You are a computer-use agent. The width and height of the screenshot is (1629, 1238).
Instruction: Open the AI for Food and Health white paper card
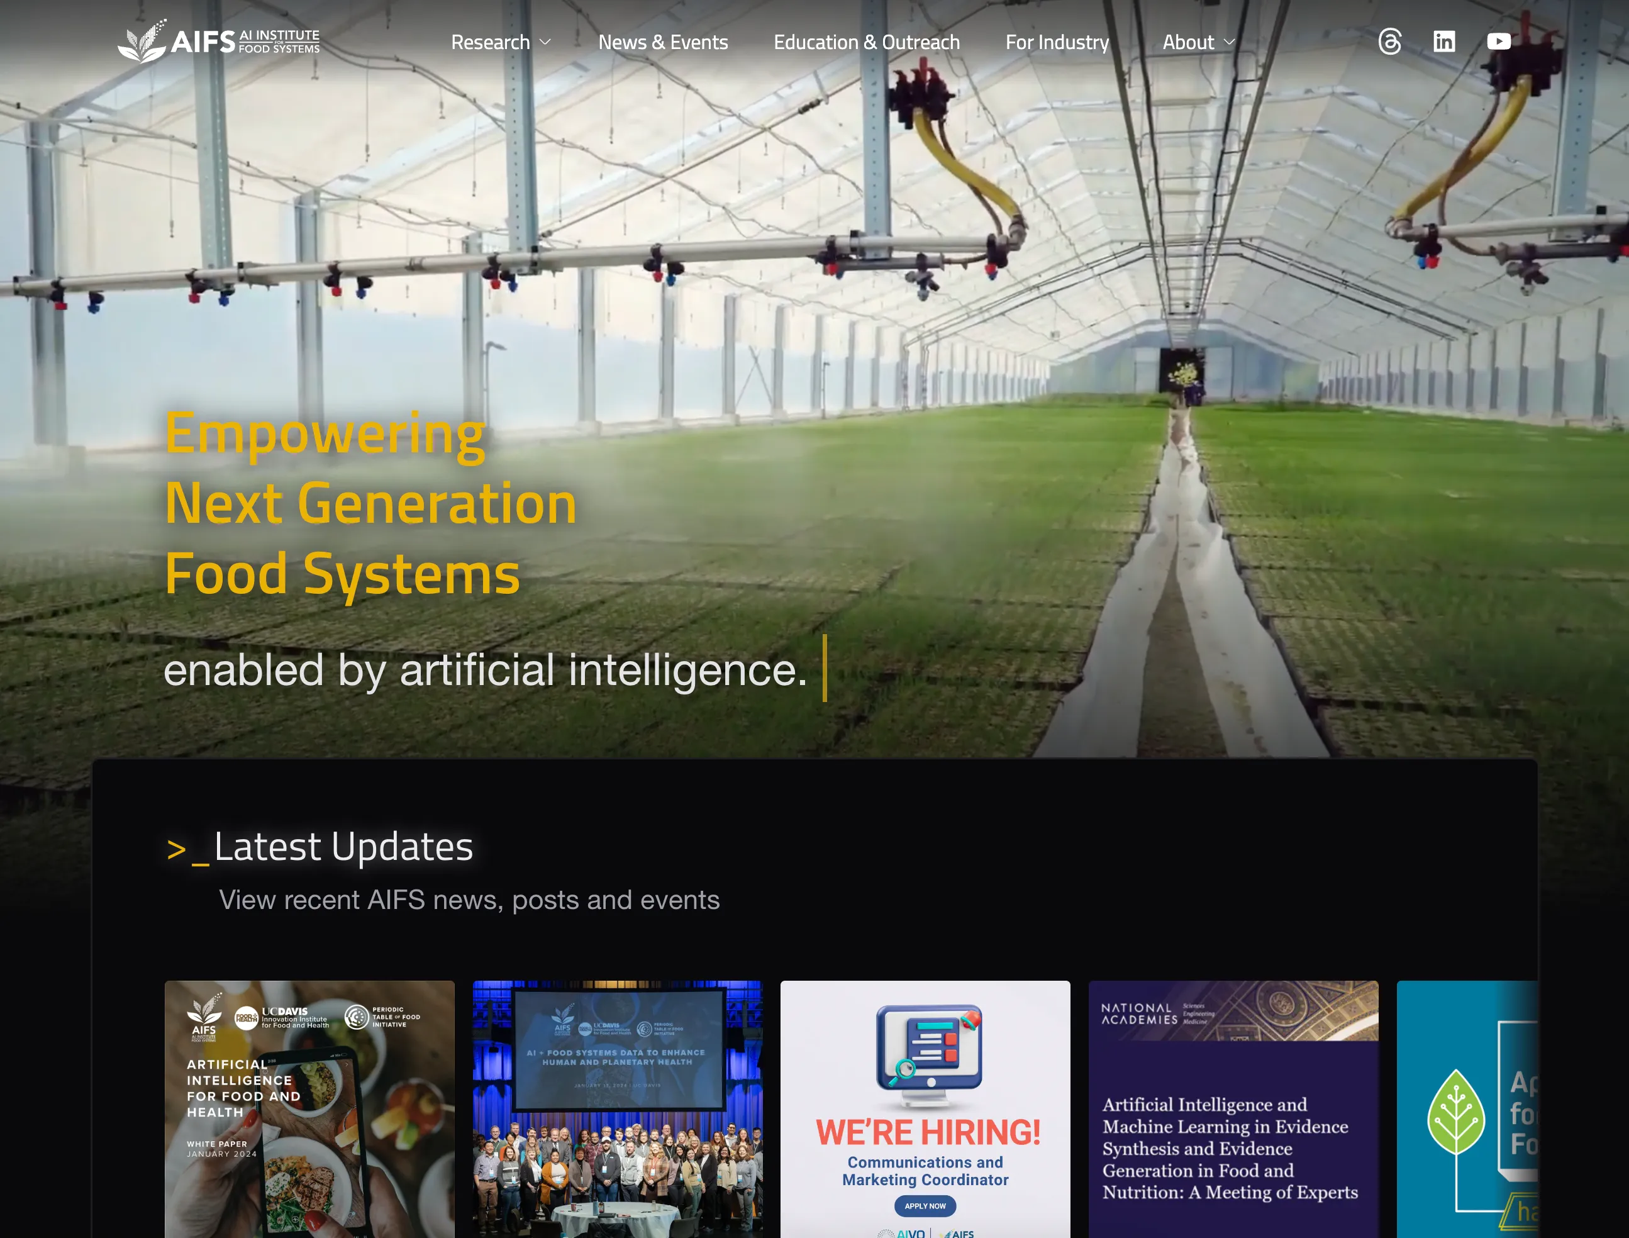click(x=309, y=1109)
